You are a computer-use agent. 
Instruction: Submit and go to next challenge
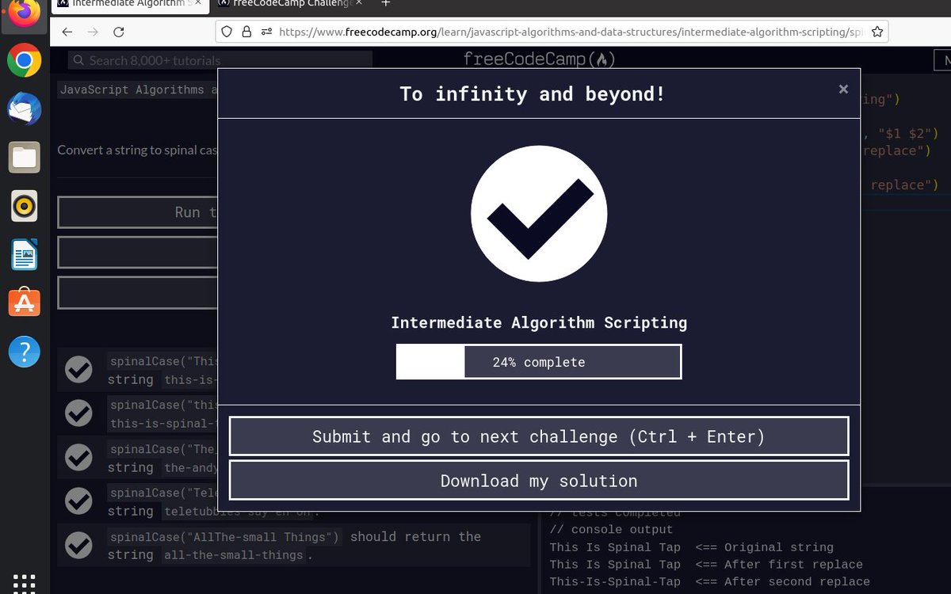point(539,436)
